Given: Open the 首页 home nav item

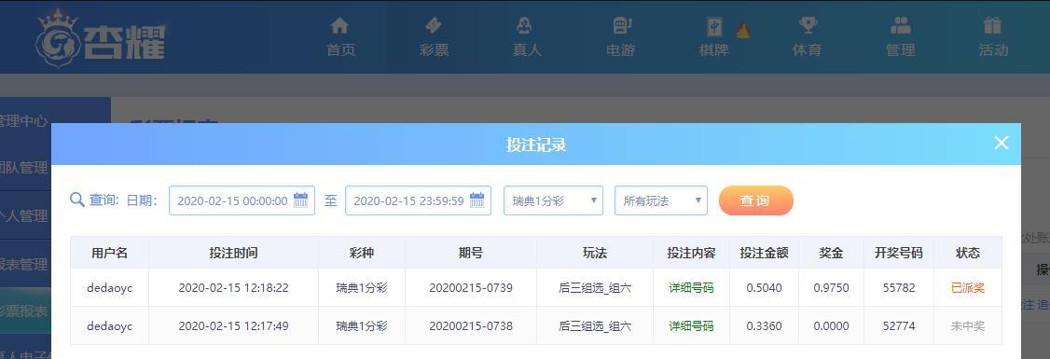Looking at the screenshot, I should click(340, 37).
